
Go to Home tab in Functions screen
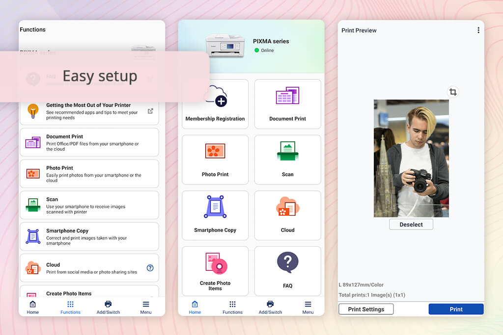(x=33, y=308)
